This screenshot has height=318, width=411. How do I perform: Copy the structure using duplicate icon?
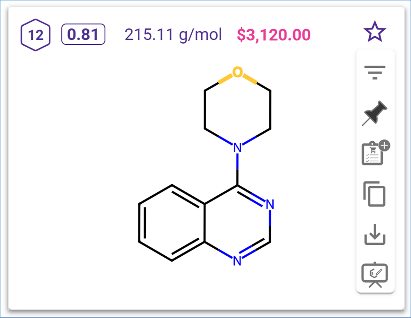click(375, 194)
